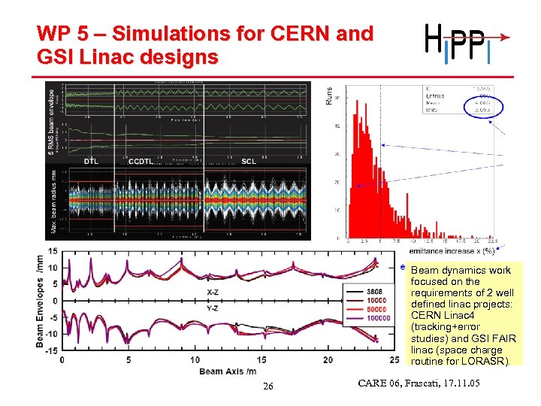The height and width of the screenshot is (406, 541).
Task: Click the yellow "Beam dynamics work" text box
Action: (464, 314)
